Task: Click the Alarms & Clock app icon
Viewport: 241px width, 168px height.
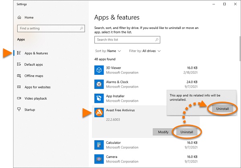Action: pos(99,84)
